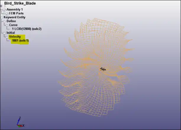Image resolution: width=181 pixels, height=130 pixels.
Task: Collapse the Velocity branch
Action: pyautogui.click(x=7, y=37)
